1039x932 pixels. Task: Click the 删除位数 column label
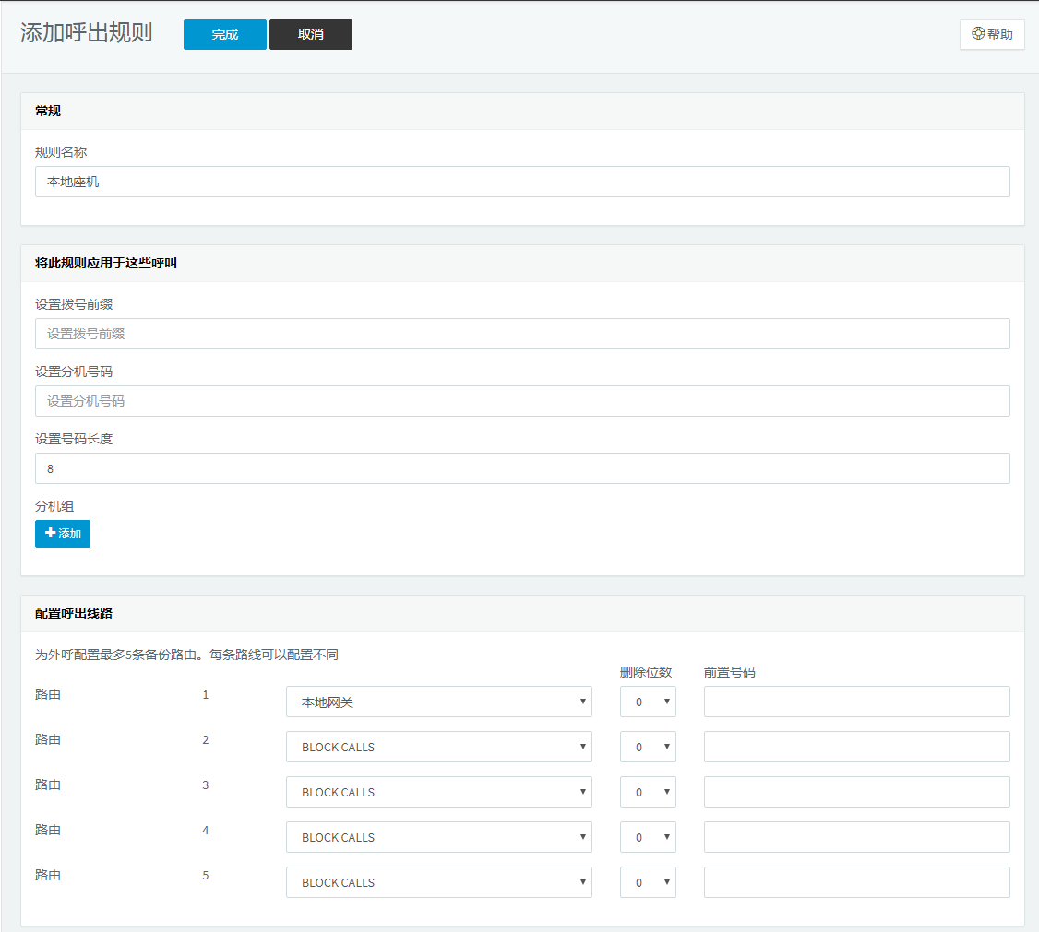point(646,672)
